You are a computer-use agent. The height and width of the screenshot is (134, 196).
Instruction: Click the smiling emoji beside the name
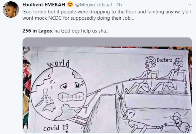[70, 4]
